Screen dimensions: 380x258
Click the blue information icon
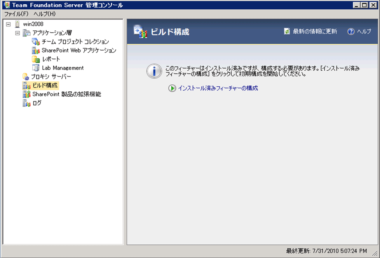click(154, 71)
